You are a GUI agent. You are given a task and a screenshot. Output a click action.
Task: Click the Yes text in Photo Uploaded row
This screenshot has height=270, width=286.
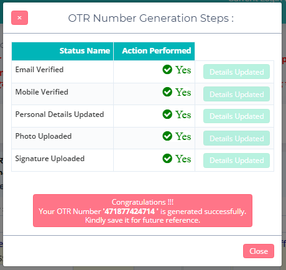(183, 136)
